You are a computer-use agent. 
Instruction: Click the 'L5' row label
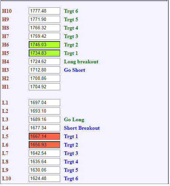(5, 136)
